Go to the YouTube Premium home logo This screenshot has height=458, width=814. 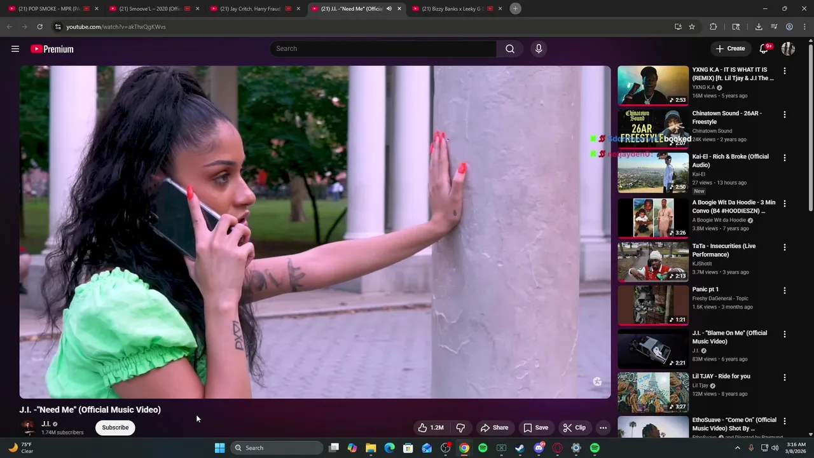coord(52,49)
